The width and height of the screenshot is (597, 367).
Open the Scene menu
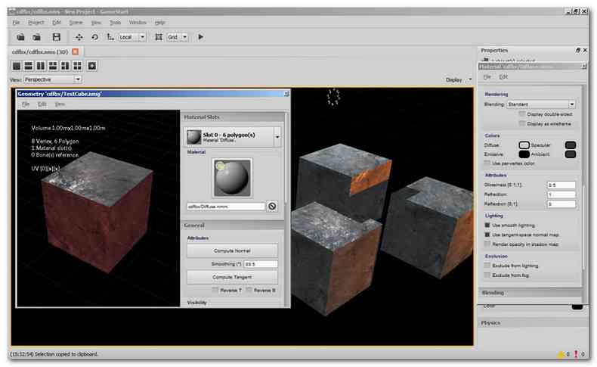(x=76, y=23)
